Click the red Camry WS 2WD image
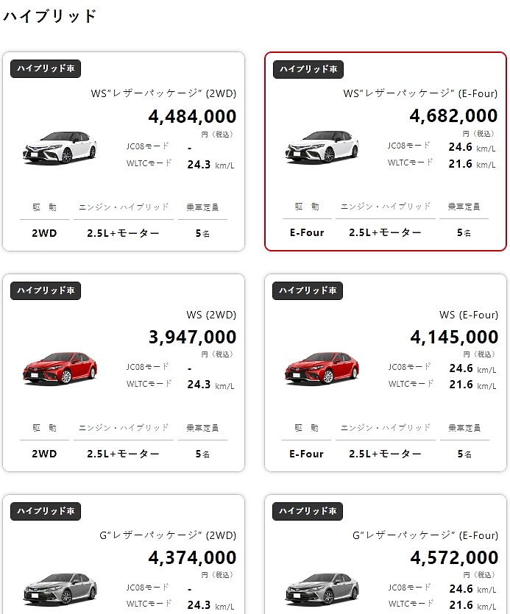This screenshot has width=510, height=614. 60,368
